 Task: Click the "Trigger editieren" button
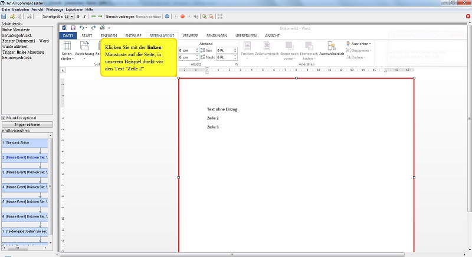tap(27, 124)
